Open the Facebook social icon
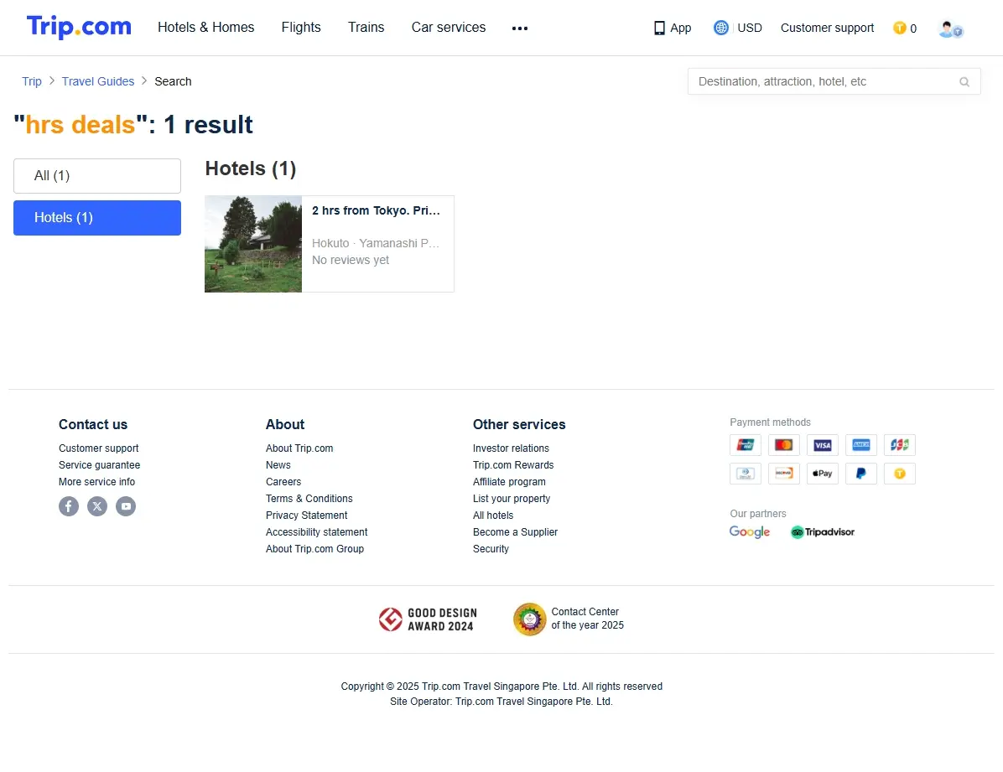1003x772 pixels. [69, 506]
